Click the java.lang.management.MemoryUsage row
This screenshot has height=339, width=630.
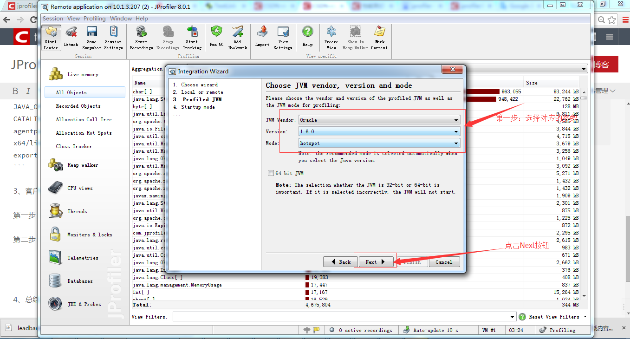[x=356, y=285]
